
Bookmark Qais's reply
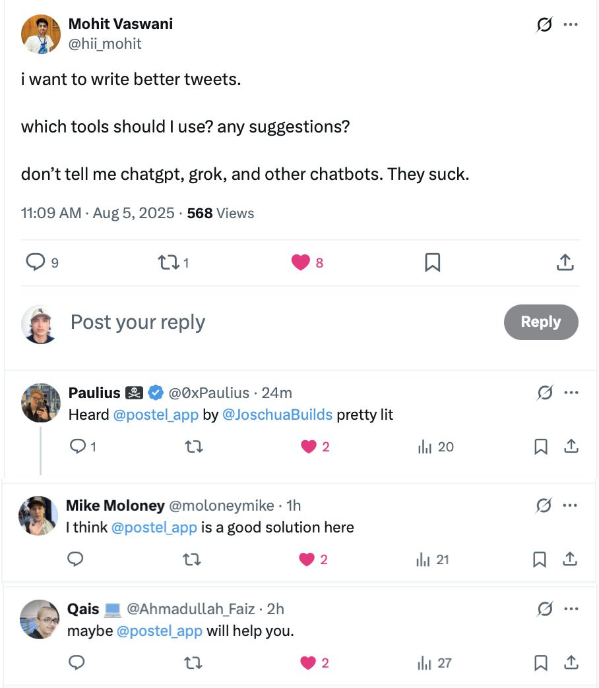pyautogui.click(x=540, y=662)
